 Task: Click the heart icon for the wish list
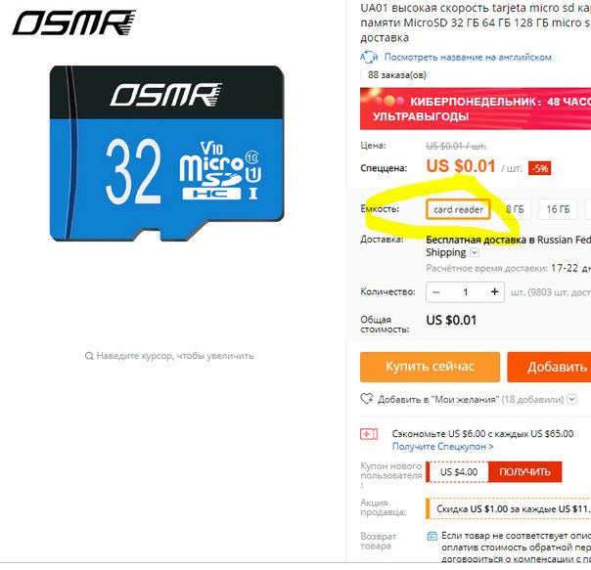coord(367,399)
